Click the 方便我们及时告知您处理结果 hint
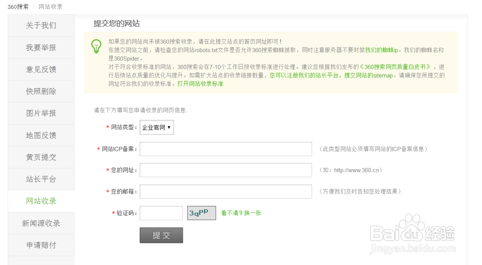Screen dimensions: 482x265 pyautogui.click(x=360, y=192)
